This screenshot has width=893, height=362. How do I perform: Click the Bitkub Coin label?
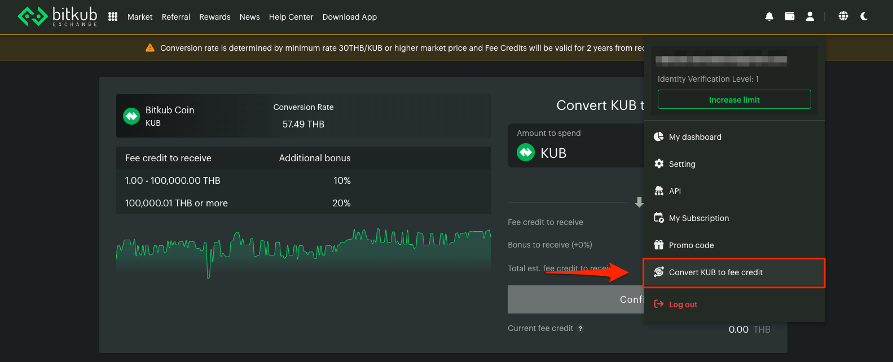pyautogui.click(x=170, y=110)
